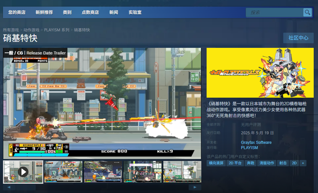Open the 新闻 tab
The width and height of the screenshot is (318, 193).
coord(114,12)
